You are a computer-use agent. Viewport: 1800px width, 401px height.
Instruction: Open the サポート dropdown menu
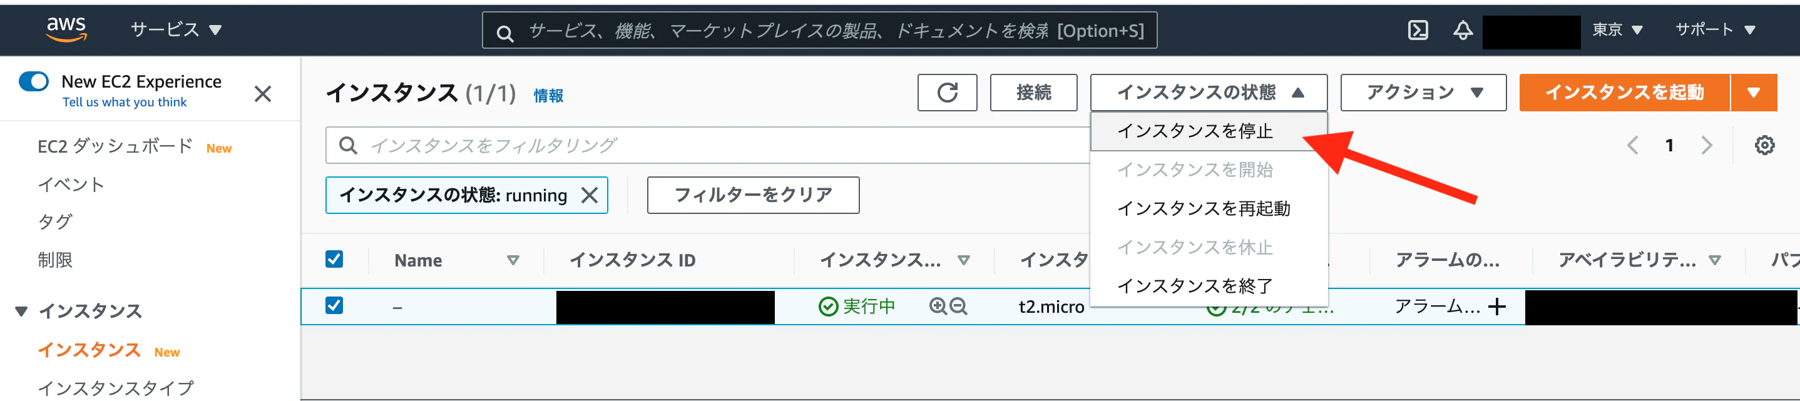(x=1716, y=29)
